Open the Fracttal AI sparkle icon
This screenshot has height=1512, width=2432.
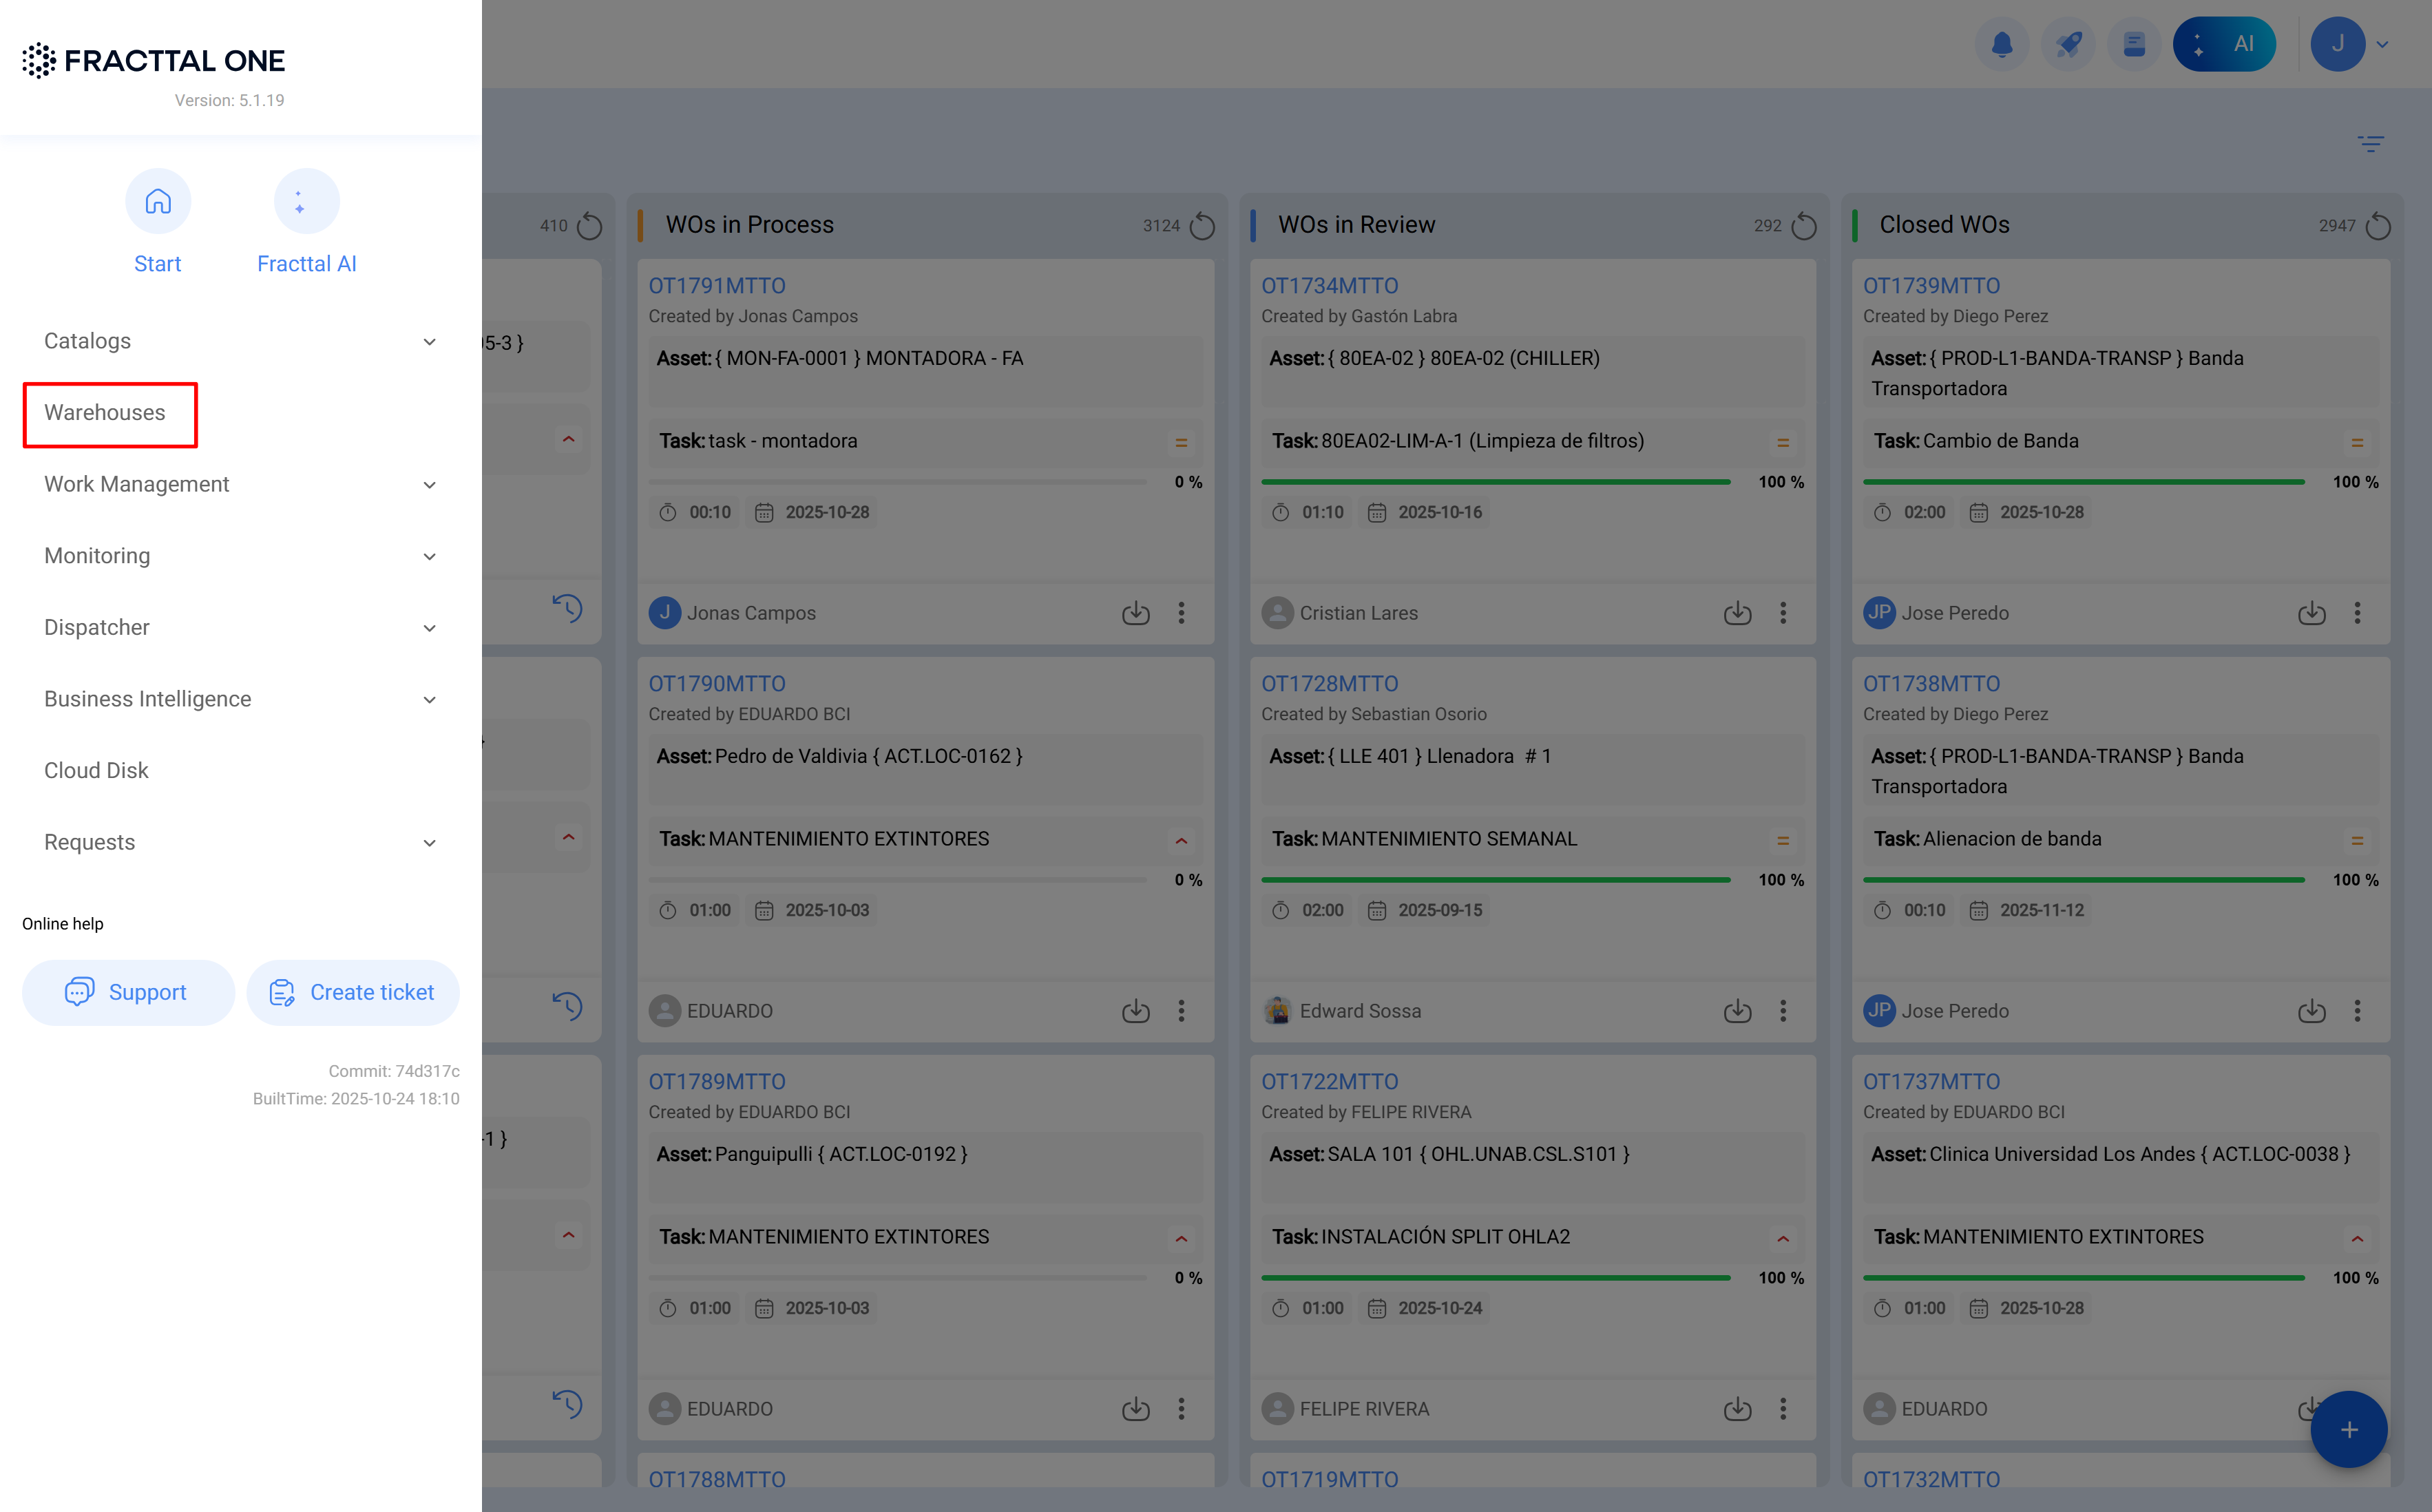[x=306, y=202]
